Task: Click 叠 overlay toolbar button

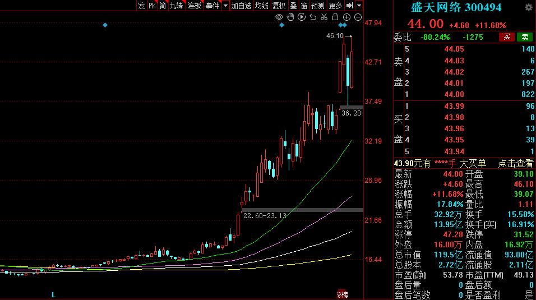Action: click(x=293, y=6)
